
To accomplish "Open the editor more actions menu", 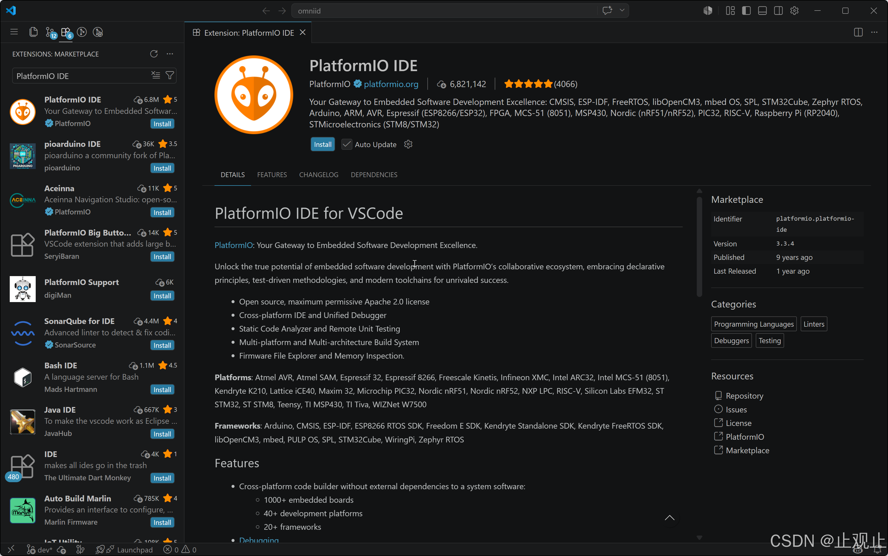I will tap(874, 32).
